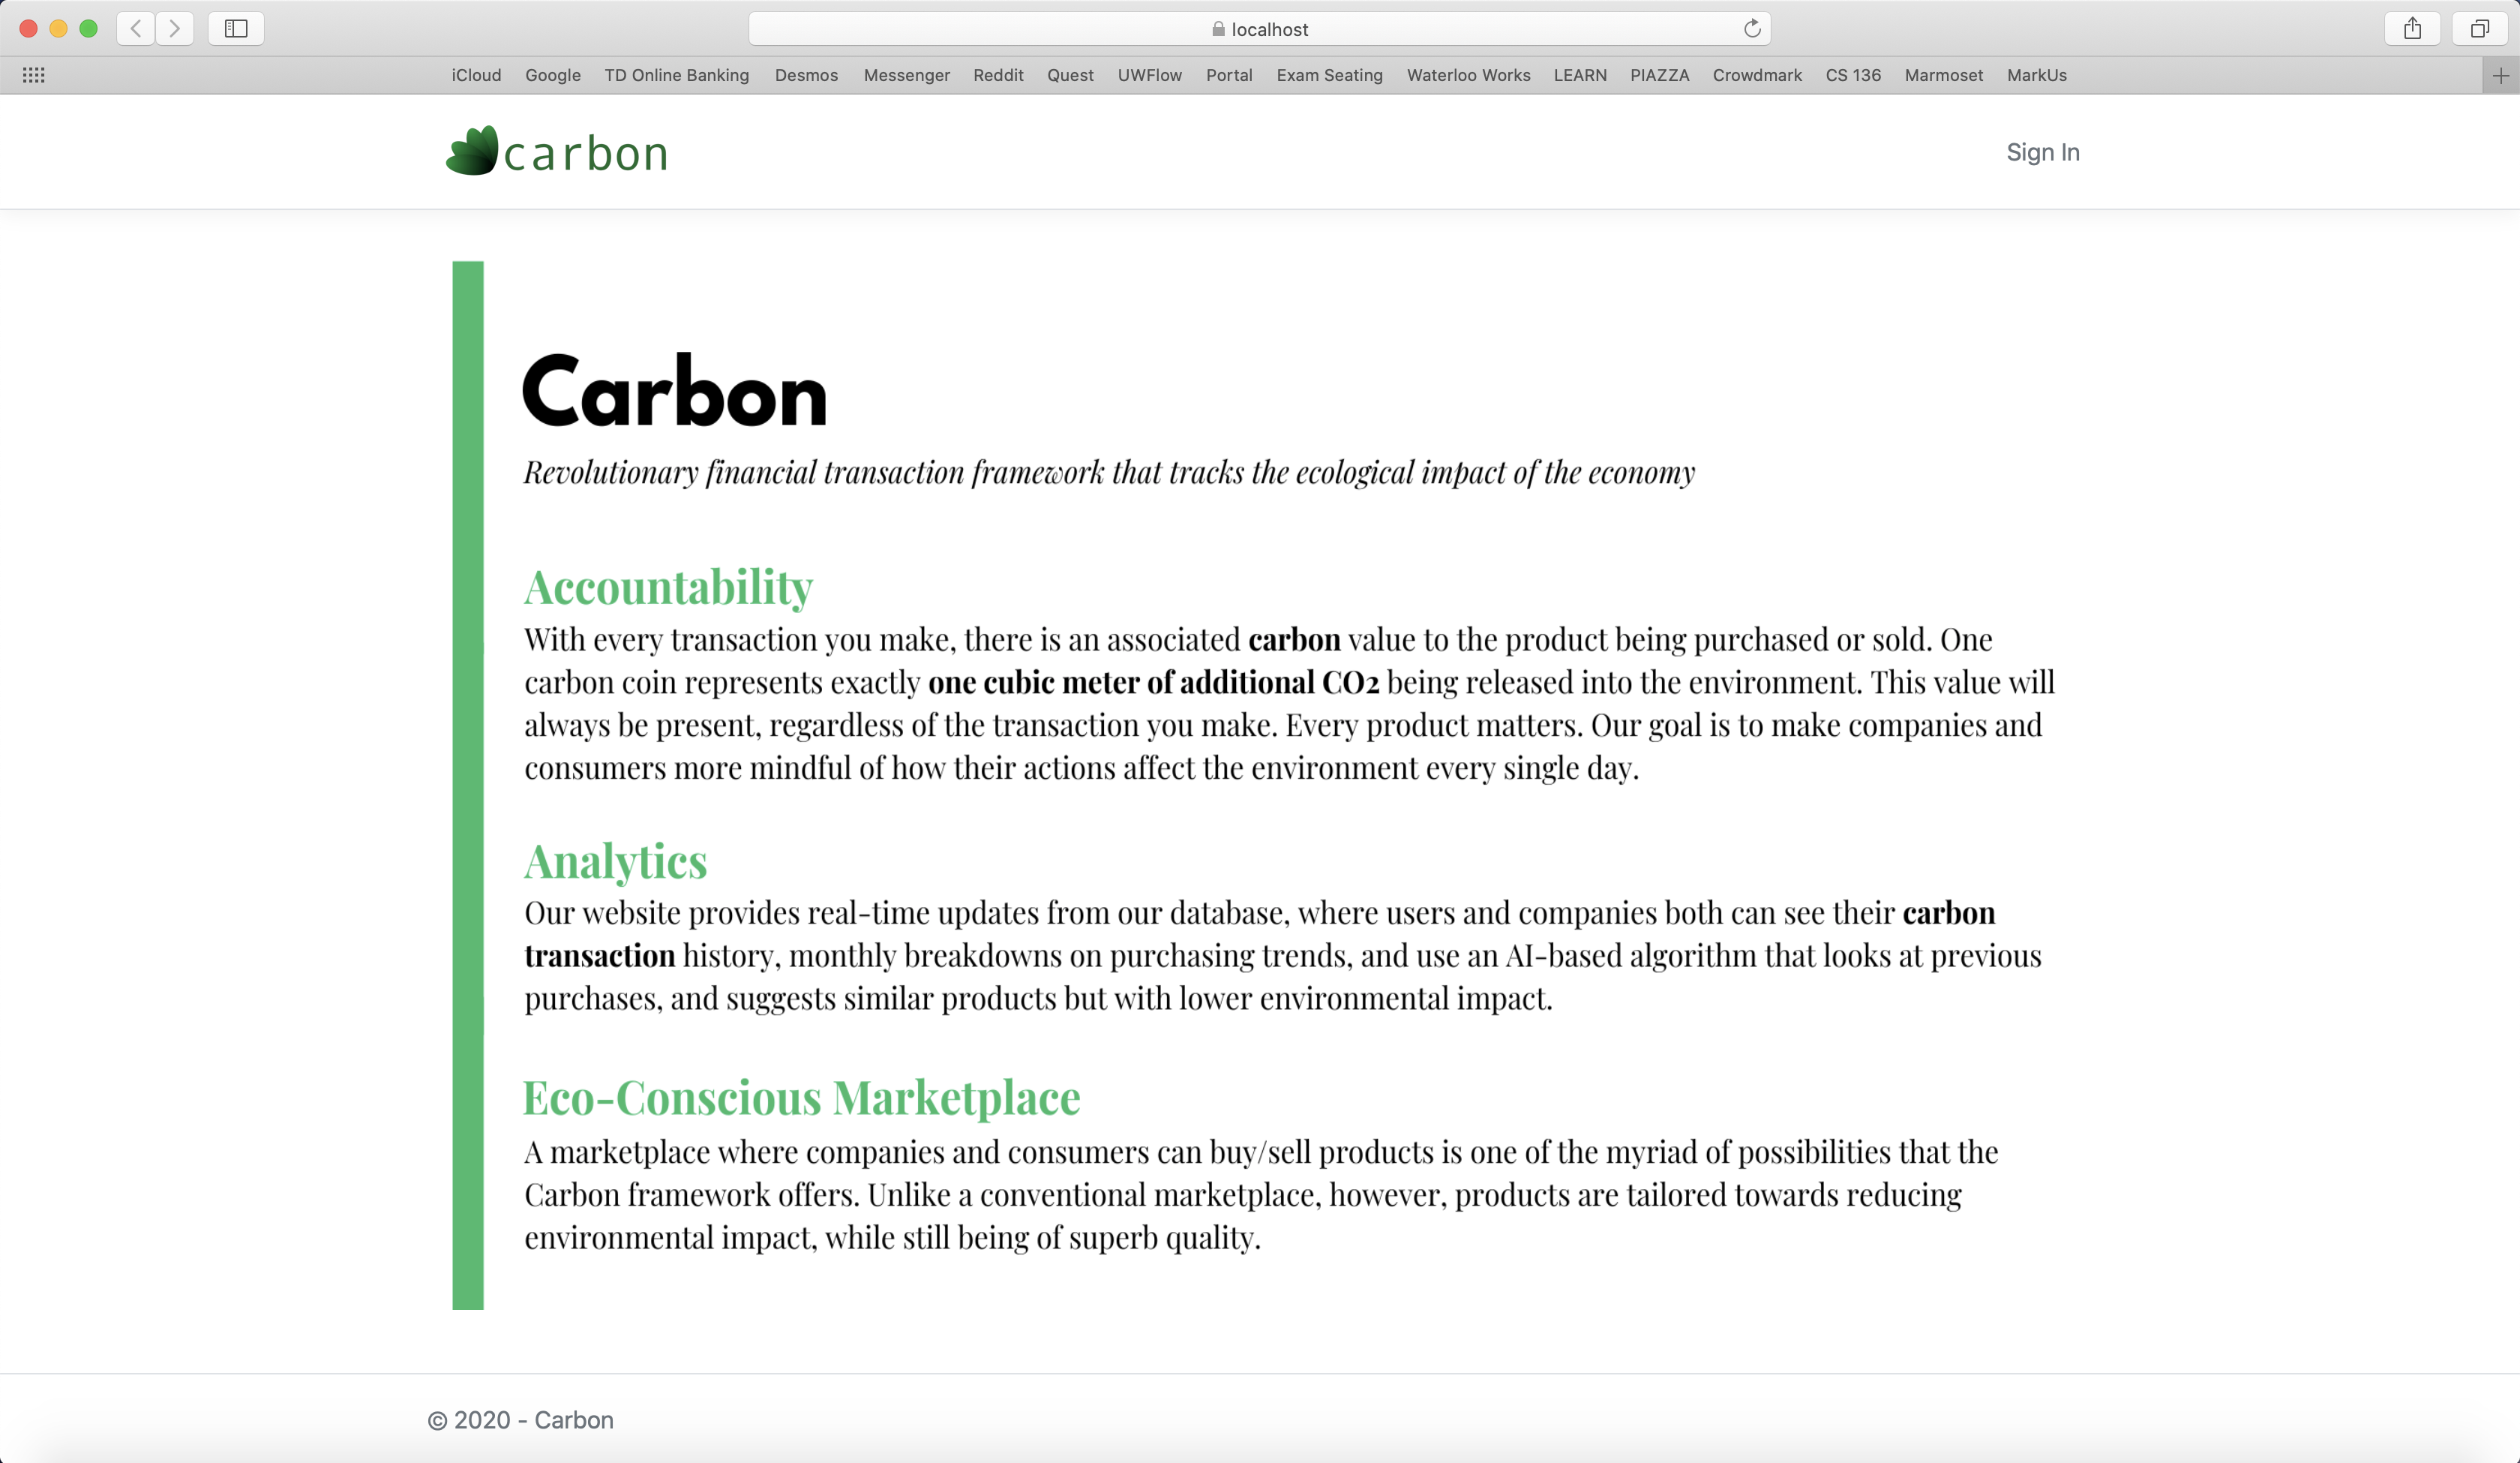2520x1463 pixels.
Task: Open the Reddit bookmark
Action: [x=998, y=75]
